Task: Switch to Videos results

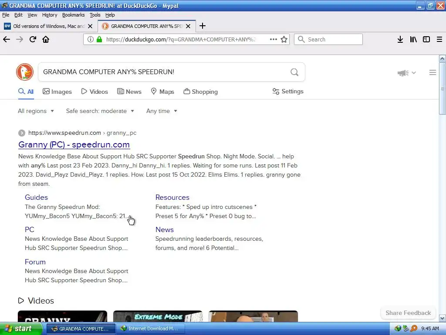Action: [x=95, y=92]
